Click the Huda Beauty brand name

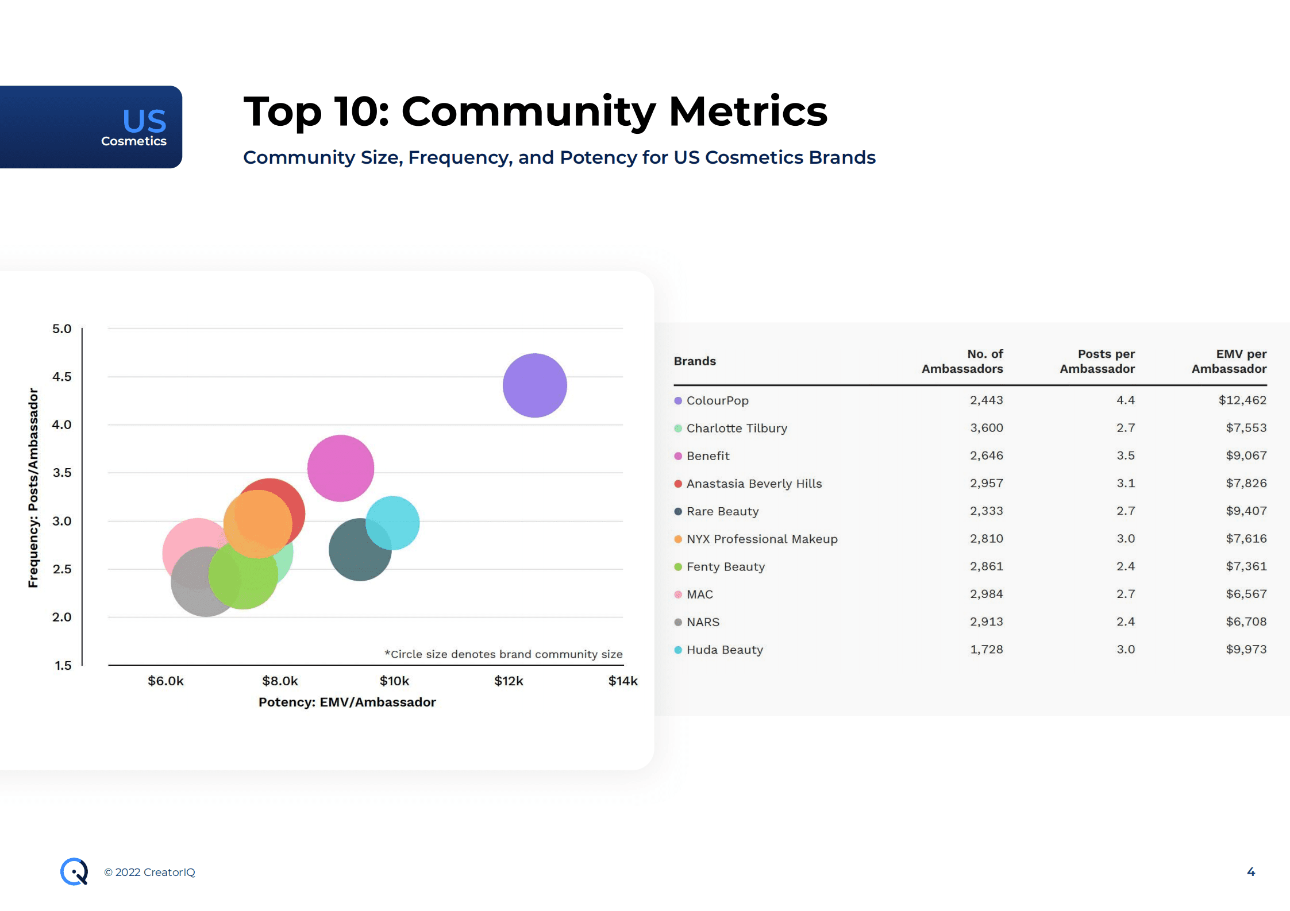coord(725,650)
